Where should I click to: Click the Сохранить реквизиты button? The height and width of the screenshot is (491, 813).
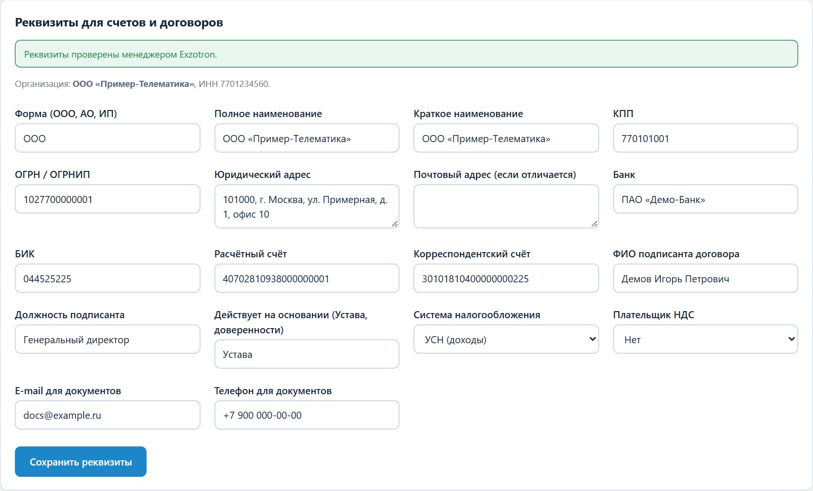pos(81,462)
